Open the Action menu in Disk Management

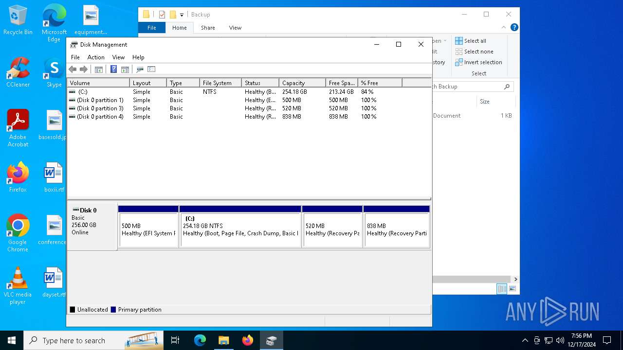(x=96, y=57)
